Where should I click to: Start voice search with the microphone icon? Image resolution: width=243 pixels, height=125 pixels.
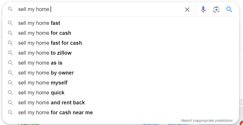pyautogui.click(x=203, y=9)
